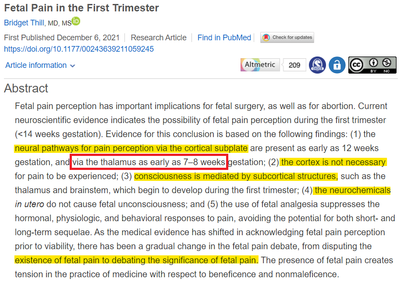This screenshot has height=286, width=404.
Task: Click the Check for updates bookmark icon
Action: [266, 38]
